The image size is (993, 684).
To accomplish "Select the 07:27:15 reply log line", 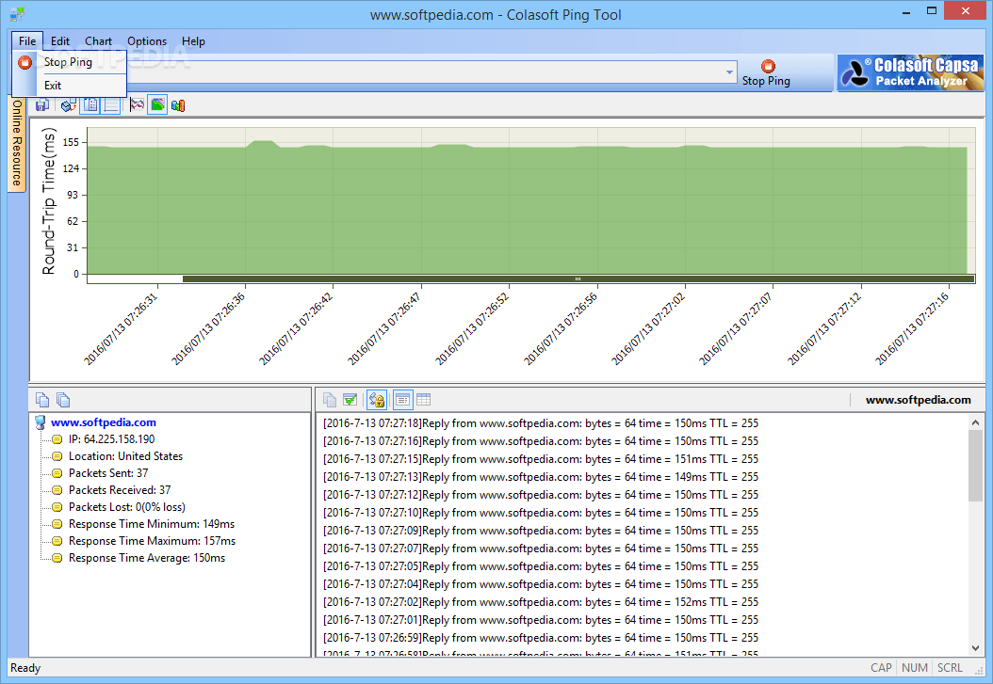I will (541, 459).
